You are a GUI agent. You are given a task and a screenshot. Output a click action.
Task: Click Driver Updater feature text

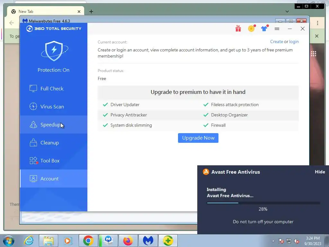pos(125,105)
